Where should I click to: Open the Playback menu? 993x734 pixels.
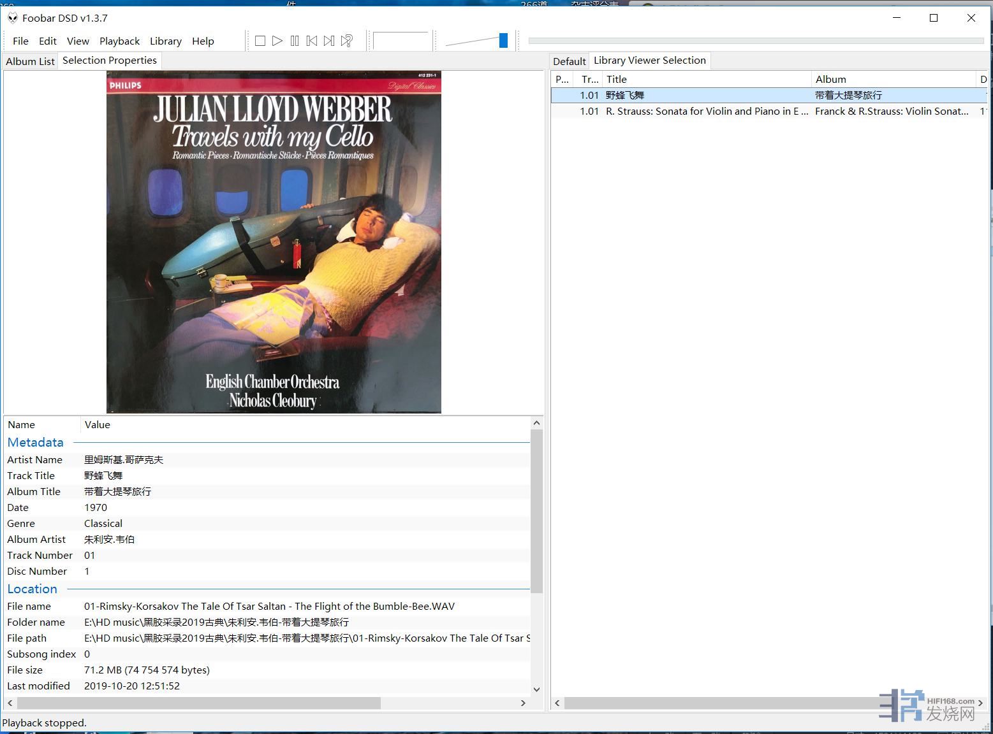tap(119, 41)
